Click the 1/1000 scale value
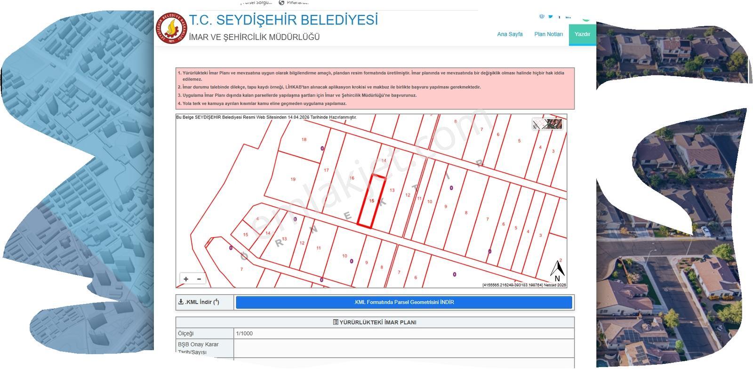753x369 pixels. 244,333
